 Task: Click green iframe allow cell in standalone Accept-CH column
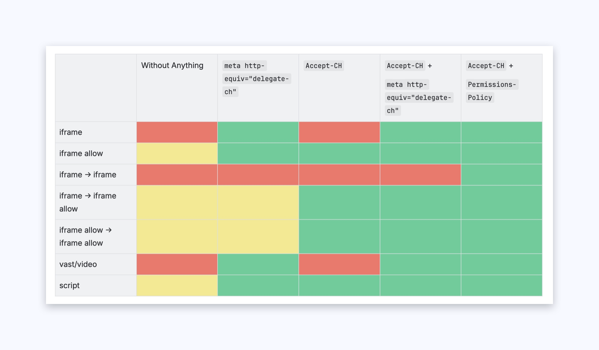[x=339, y=153]
